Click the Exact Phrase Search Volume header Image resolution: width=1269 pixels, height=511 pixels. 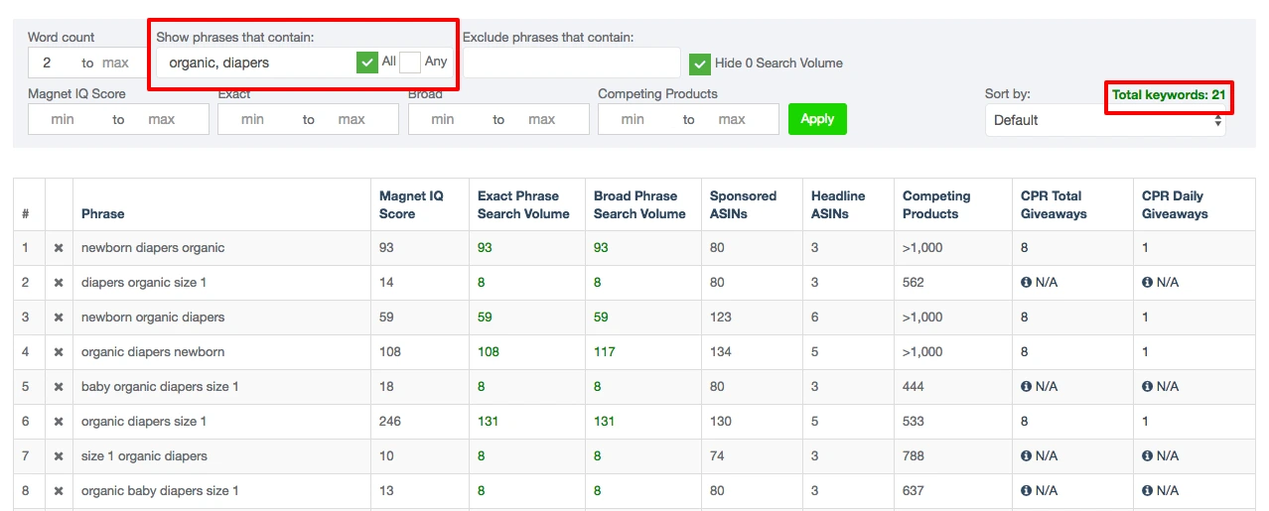point(523,204)
